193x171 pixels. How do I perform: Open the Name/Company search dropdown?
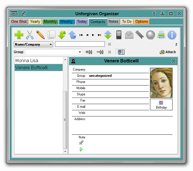(33, 44)
